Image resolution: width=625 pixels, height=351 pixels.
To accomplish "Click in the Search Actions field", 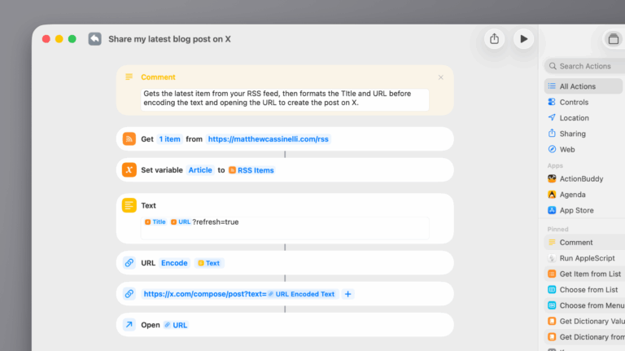I will 588,66.
